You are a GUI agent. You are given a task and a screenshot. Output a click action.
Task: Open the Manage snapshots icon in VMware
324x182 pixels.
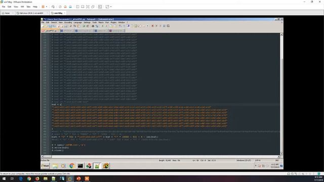(70, 7)
